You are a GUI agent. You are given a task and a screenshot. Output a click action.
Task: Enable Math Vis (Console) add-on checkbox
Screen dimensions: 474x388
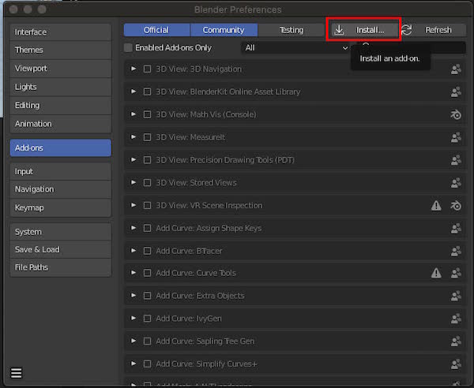[147, 114]
